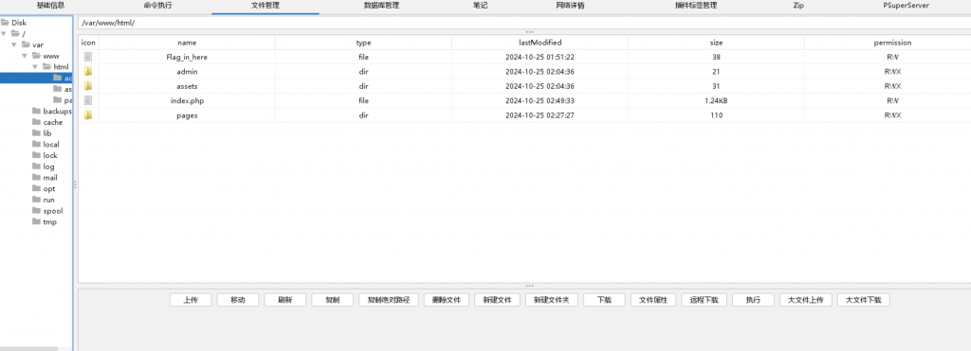Click the yellow folder icon in the assets row
971x351 pixels.
pyautogui.click(x=88, y=86)
